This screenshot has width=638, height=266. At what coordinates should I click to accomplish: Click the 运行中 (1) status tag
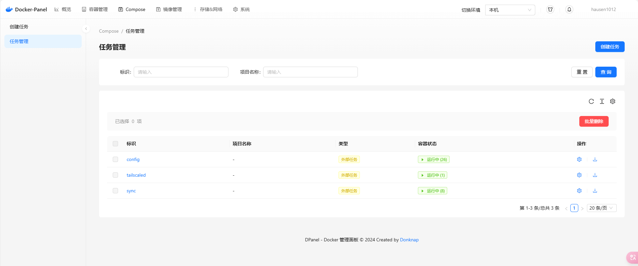point(433,175)
